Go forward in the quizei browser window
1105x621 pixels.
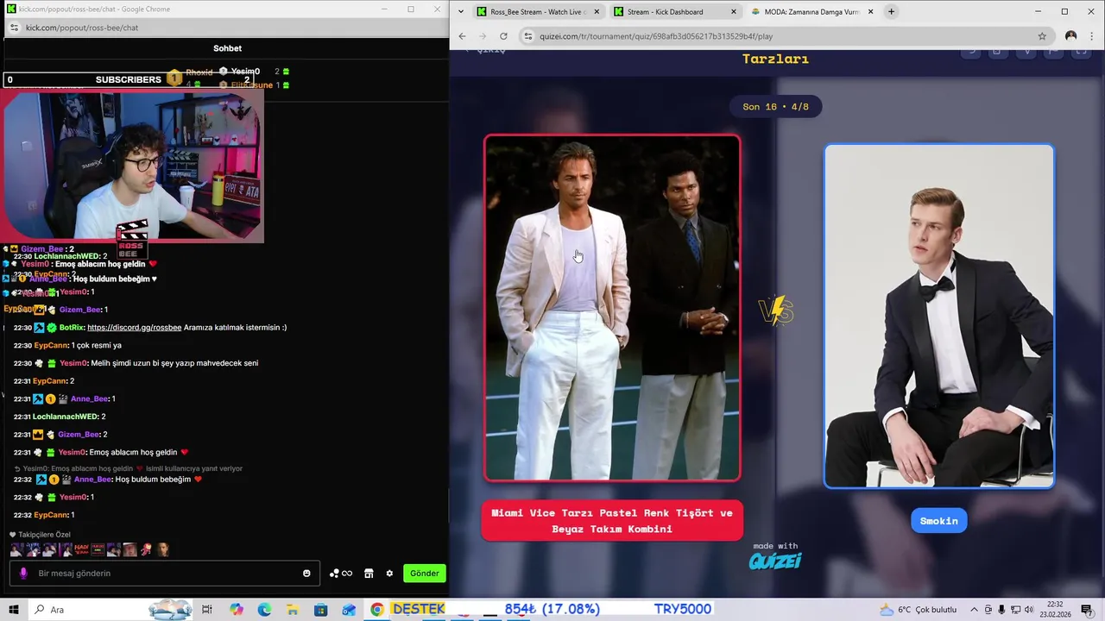(483, 36)
